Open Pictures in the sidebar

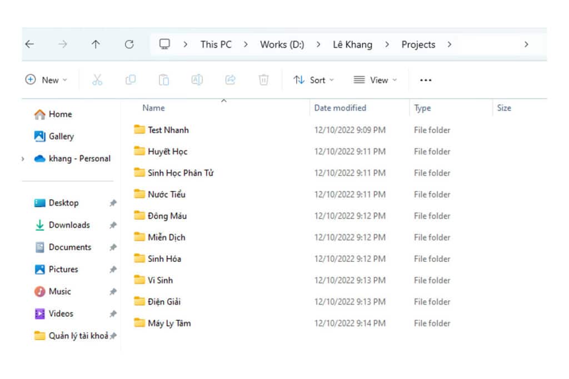click(x=56, y=269)
